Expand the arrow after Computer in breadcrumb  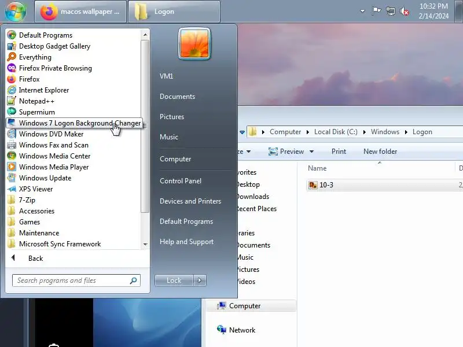click(308, 132)
